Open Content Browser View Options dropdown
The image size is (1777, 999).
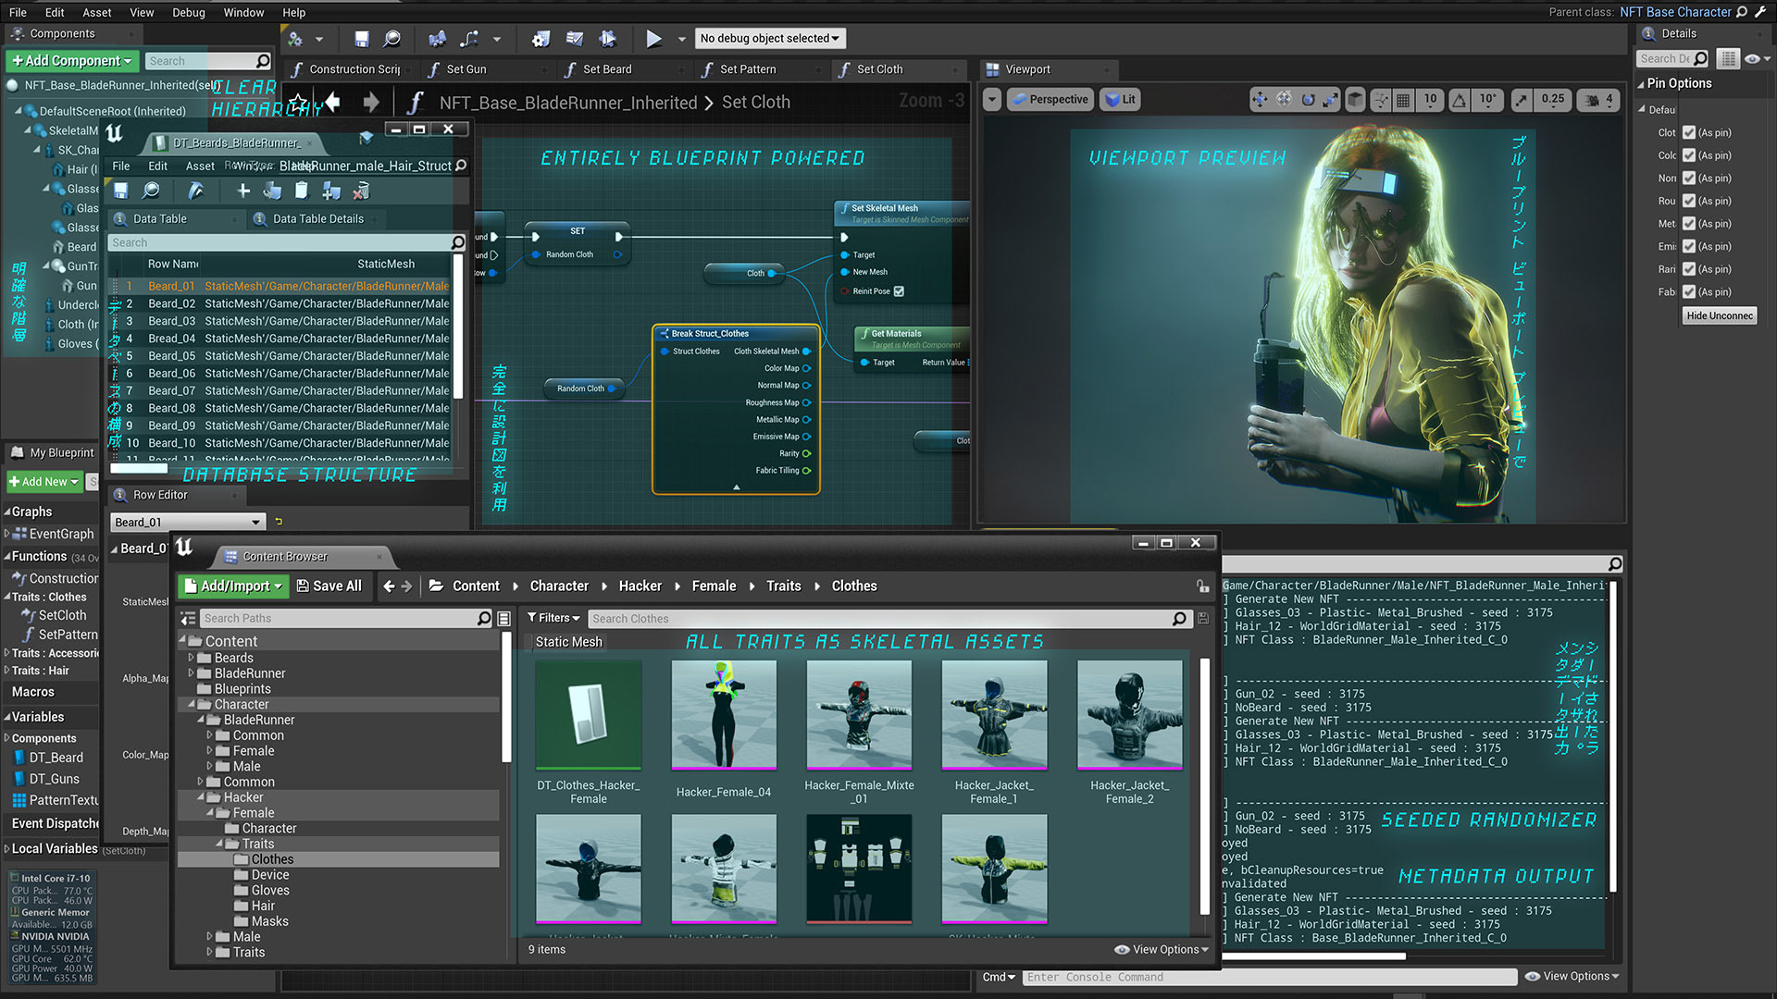click(1162, 950)
